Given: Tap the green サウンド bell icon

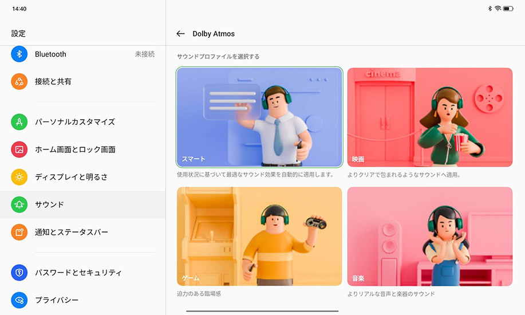Looking at the screenshot, I should coord(19,204).
